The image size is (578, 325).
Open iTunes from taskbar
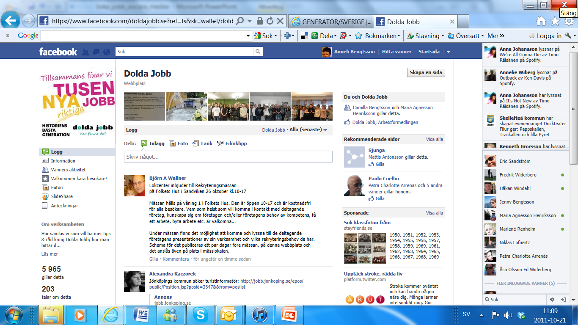260,315
